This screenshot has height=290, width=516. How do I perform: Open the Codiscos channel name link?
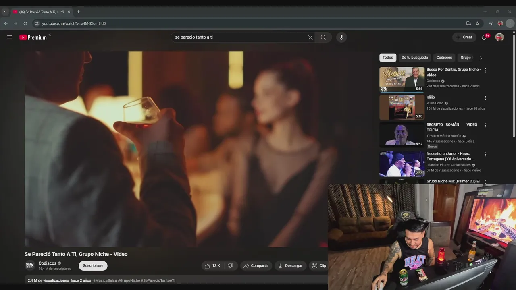point(48,263)
